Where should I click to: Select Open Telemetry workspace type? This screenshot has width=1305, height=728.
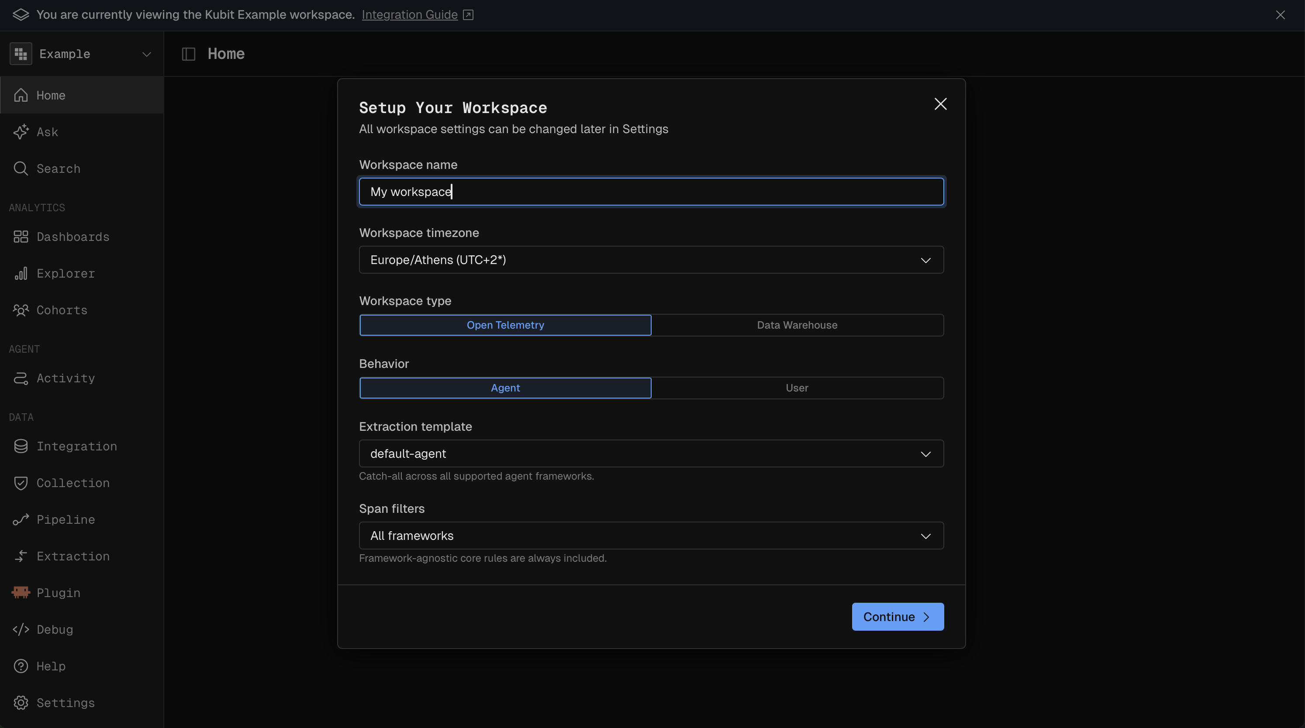pos(505,325)
